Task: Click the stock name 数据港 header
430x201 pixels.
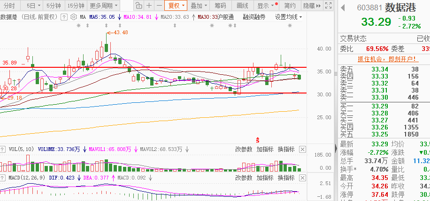Action: [400, 7]
